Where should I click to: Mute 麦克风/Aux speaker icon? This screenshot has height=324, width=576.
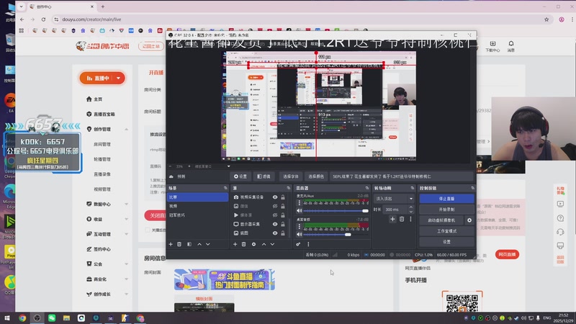300,211
